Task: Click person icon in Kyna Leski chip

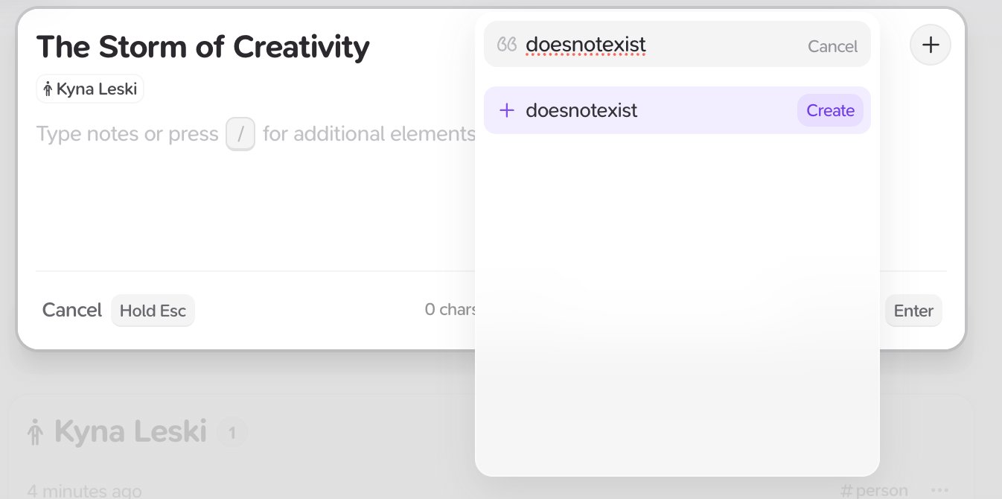Action: pos(48,90)
